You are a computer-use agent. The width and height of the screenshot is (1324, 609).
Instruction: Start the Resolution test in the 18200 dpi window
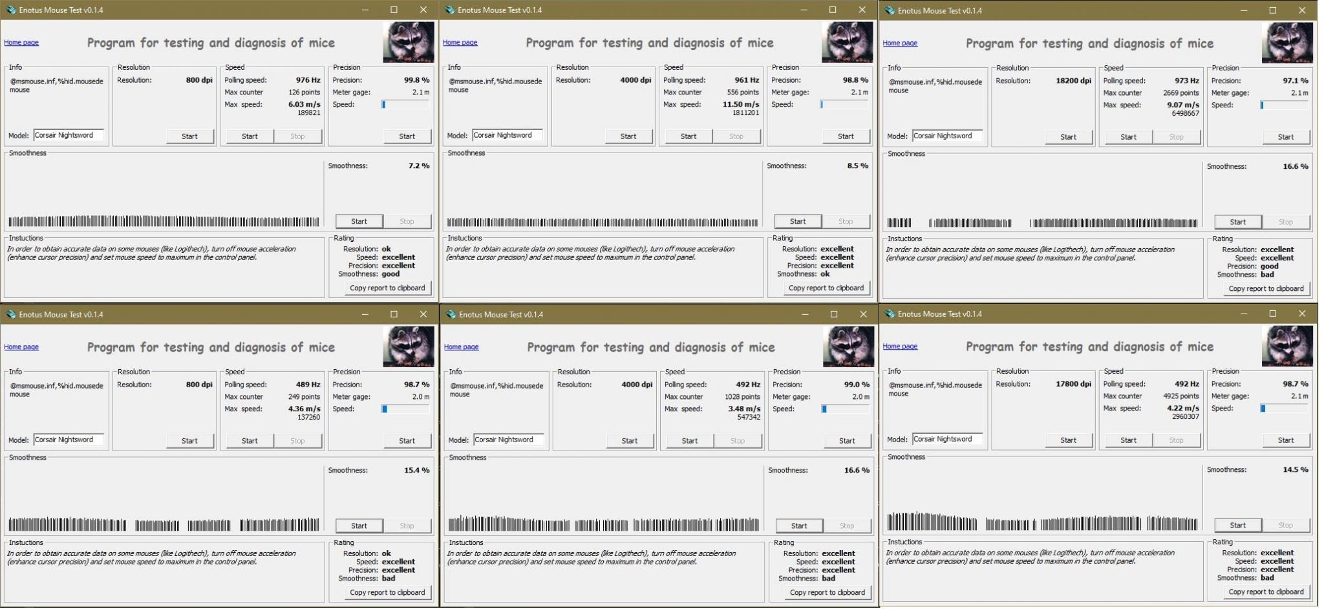[x=1068, y=137]
